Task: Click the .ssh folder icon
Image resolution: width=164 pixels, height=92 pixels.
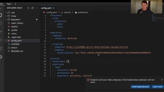Action: [x=9, y=13]
